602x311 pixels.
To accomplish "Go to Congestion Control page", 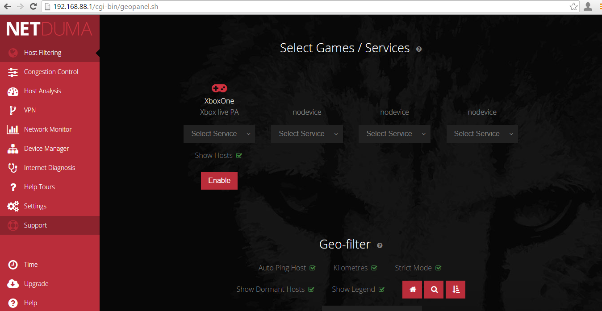I will tap(50, 72).
